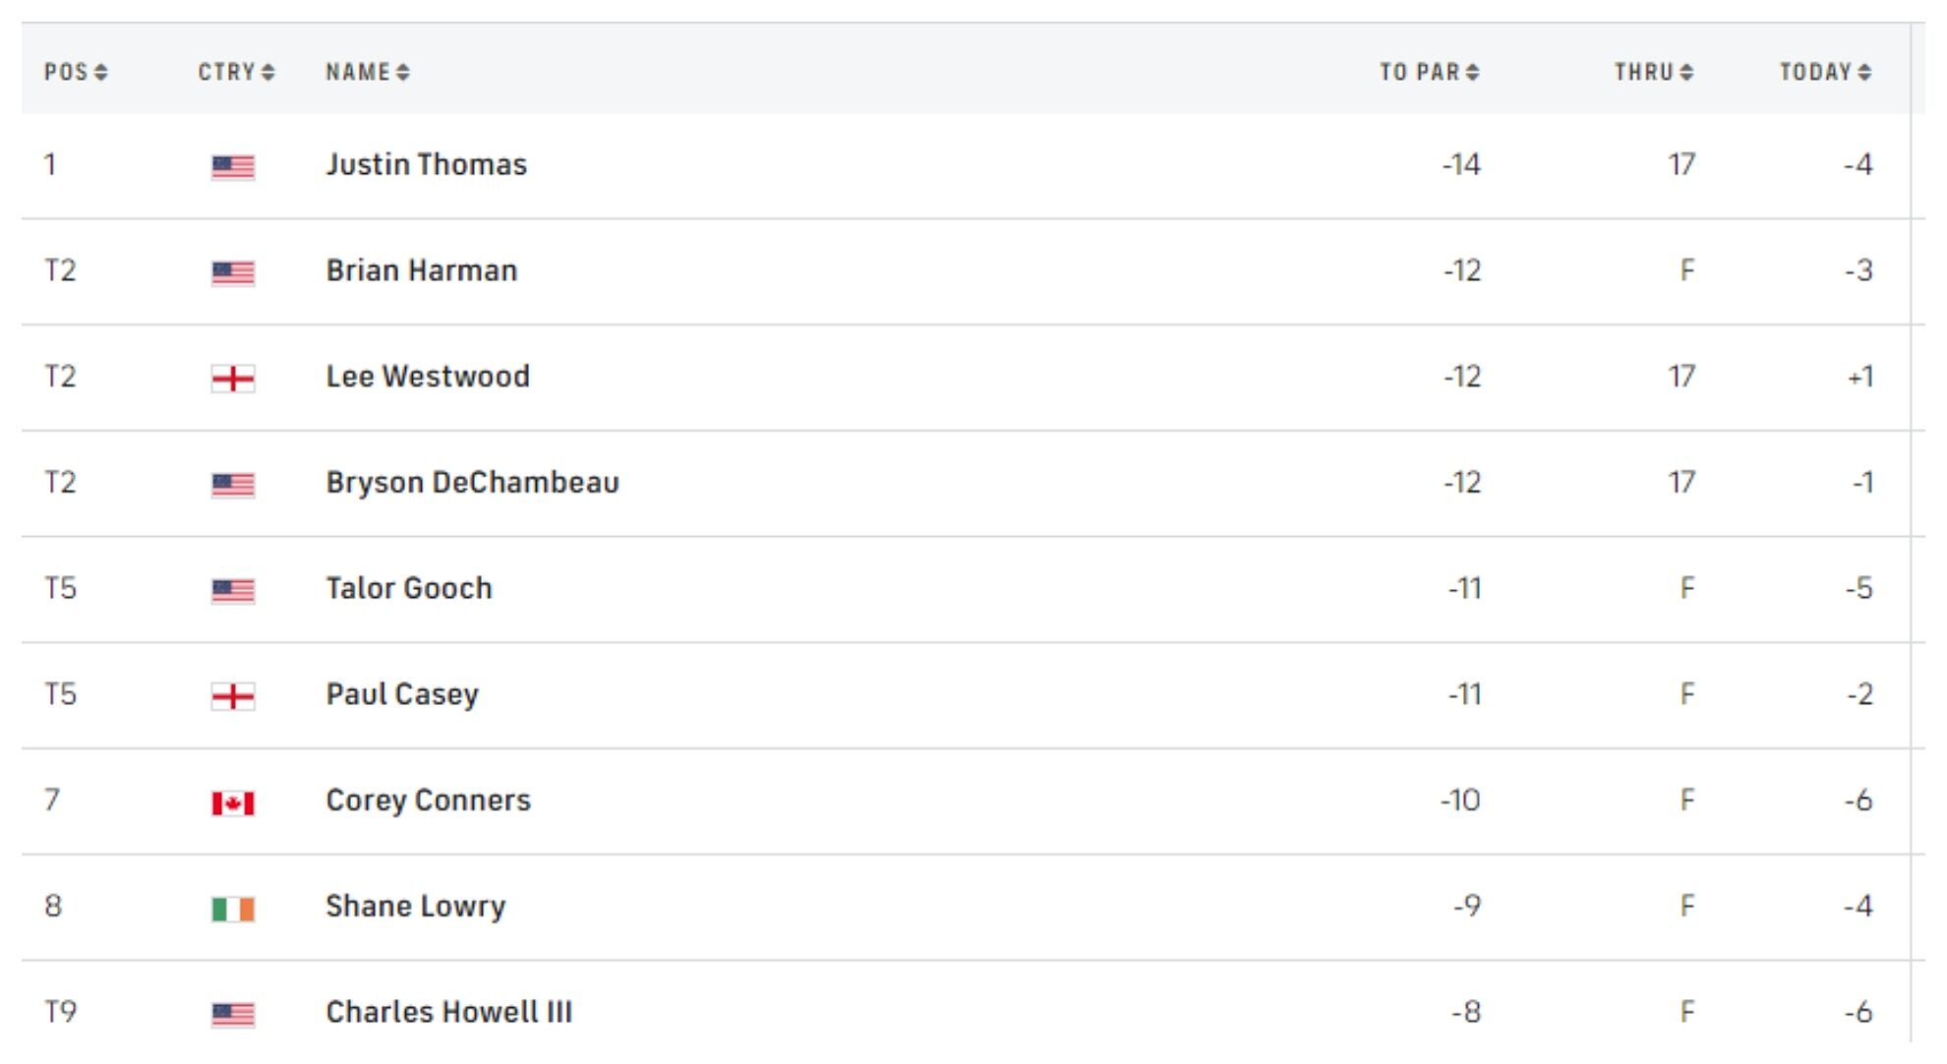Click the USA flag beside Brian Harman
The height and width of the screenshot is (1064, 1947).
(233, 272)
